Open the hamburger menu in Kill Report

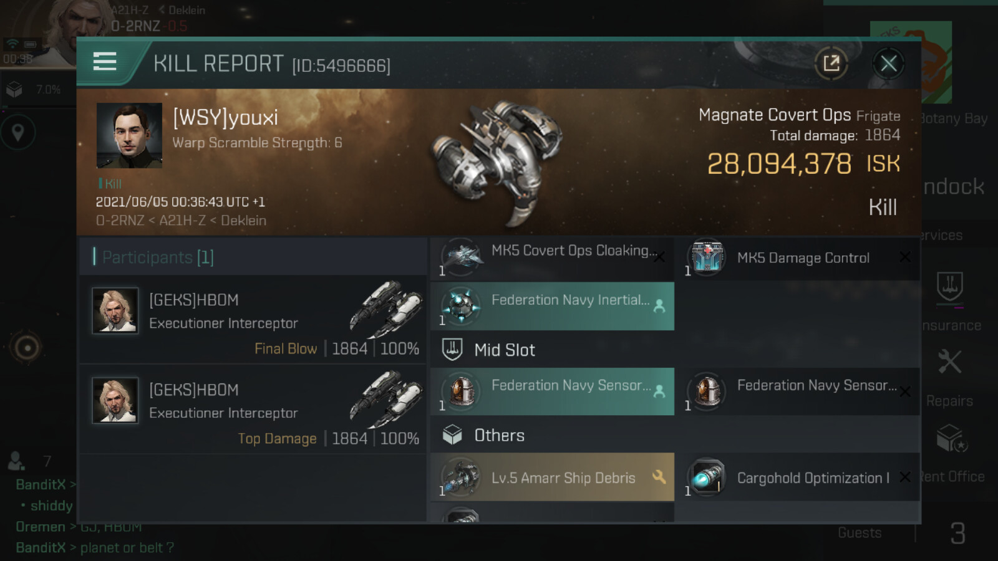[105, 62]
